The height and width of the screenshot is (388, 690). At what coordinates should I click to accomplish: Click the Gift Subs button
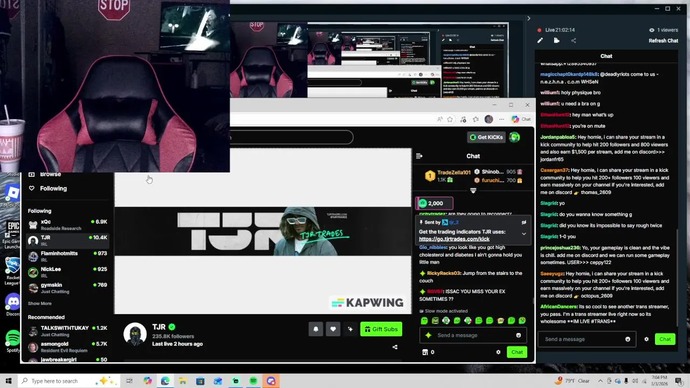click(381, 329)
